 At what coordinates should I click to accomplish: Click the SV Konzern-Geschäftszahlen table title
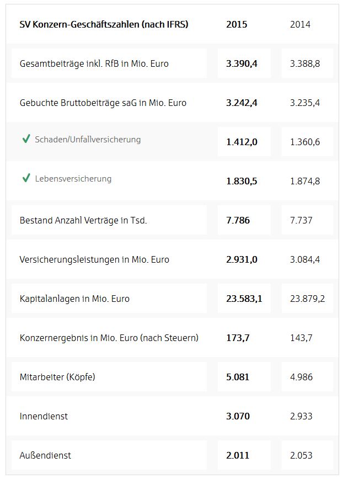click(104, 24)
